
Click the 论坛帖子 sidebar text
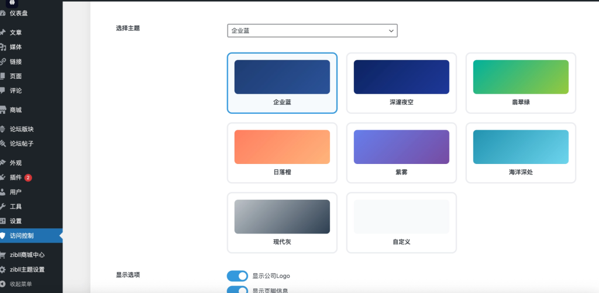[x=22, y=144]
